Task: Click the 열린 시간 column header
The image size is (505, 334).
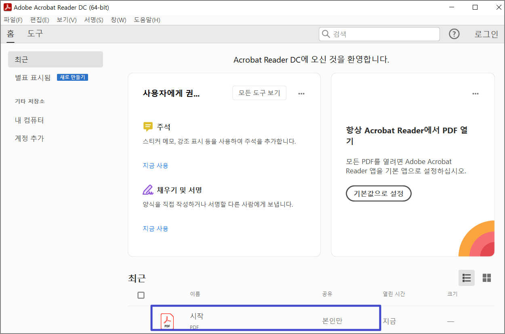Action: pyautogui.click(x=394, y=294)
